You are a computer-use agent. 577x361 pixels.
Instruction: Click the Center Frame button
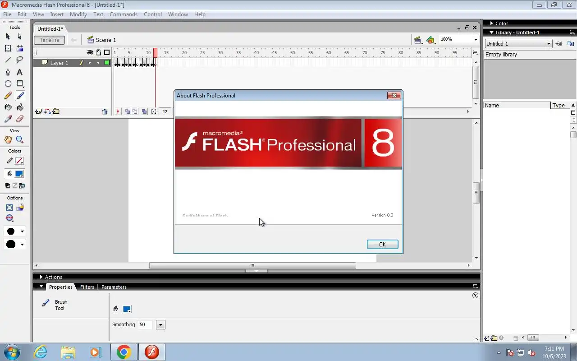(118, 111)
